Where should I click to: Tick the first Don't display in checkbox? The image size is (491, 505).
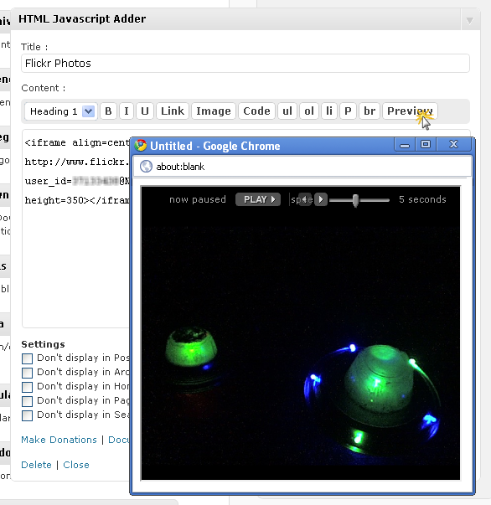[x=27, y=358]
